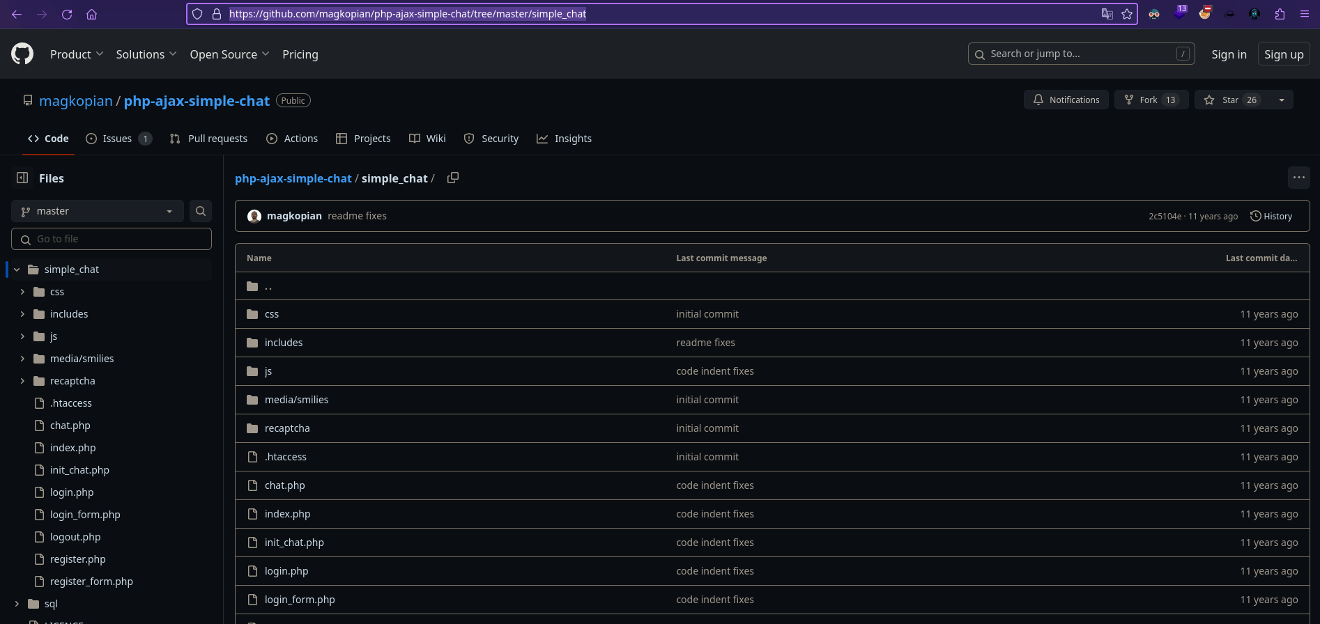Star the php-ajax-simple-chat repository
The height and width of the screenshot is (624, 1320).
1231,100
